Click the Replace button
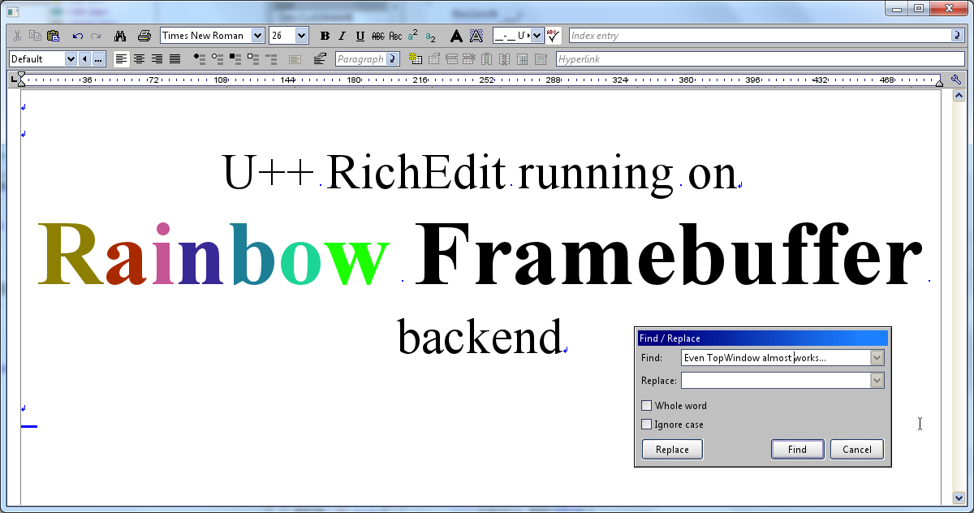The width and height of the screenshot is (974, 513). tap(672, 450)
